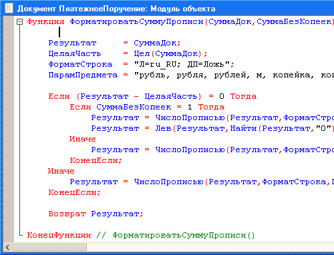This screenshot has width=334, height=255.
Task: Click the line 'Результат = СуммаДок;'
Action: tap(114, 43)
